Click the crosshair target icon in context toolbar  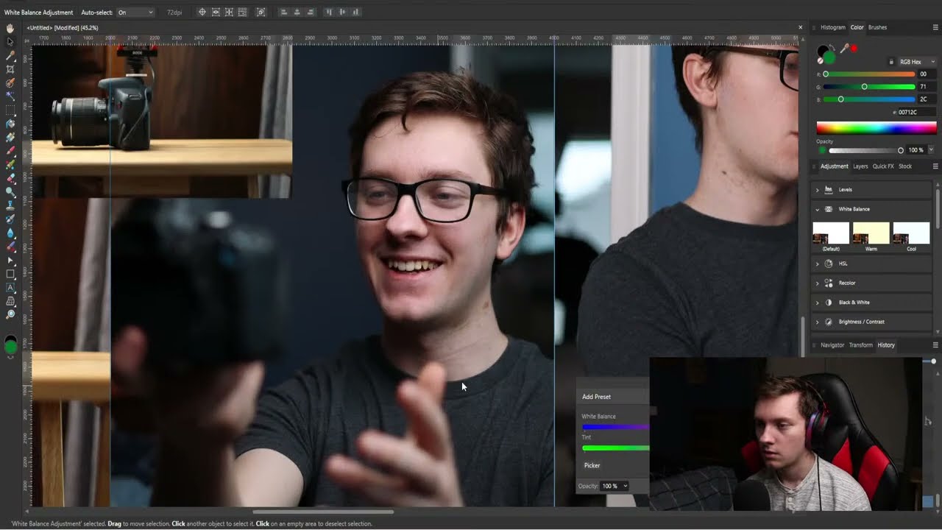pyautogui.click(x=202, y=12)
